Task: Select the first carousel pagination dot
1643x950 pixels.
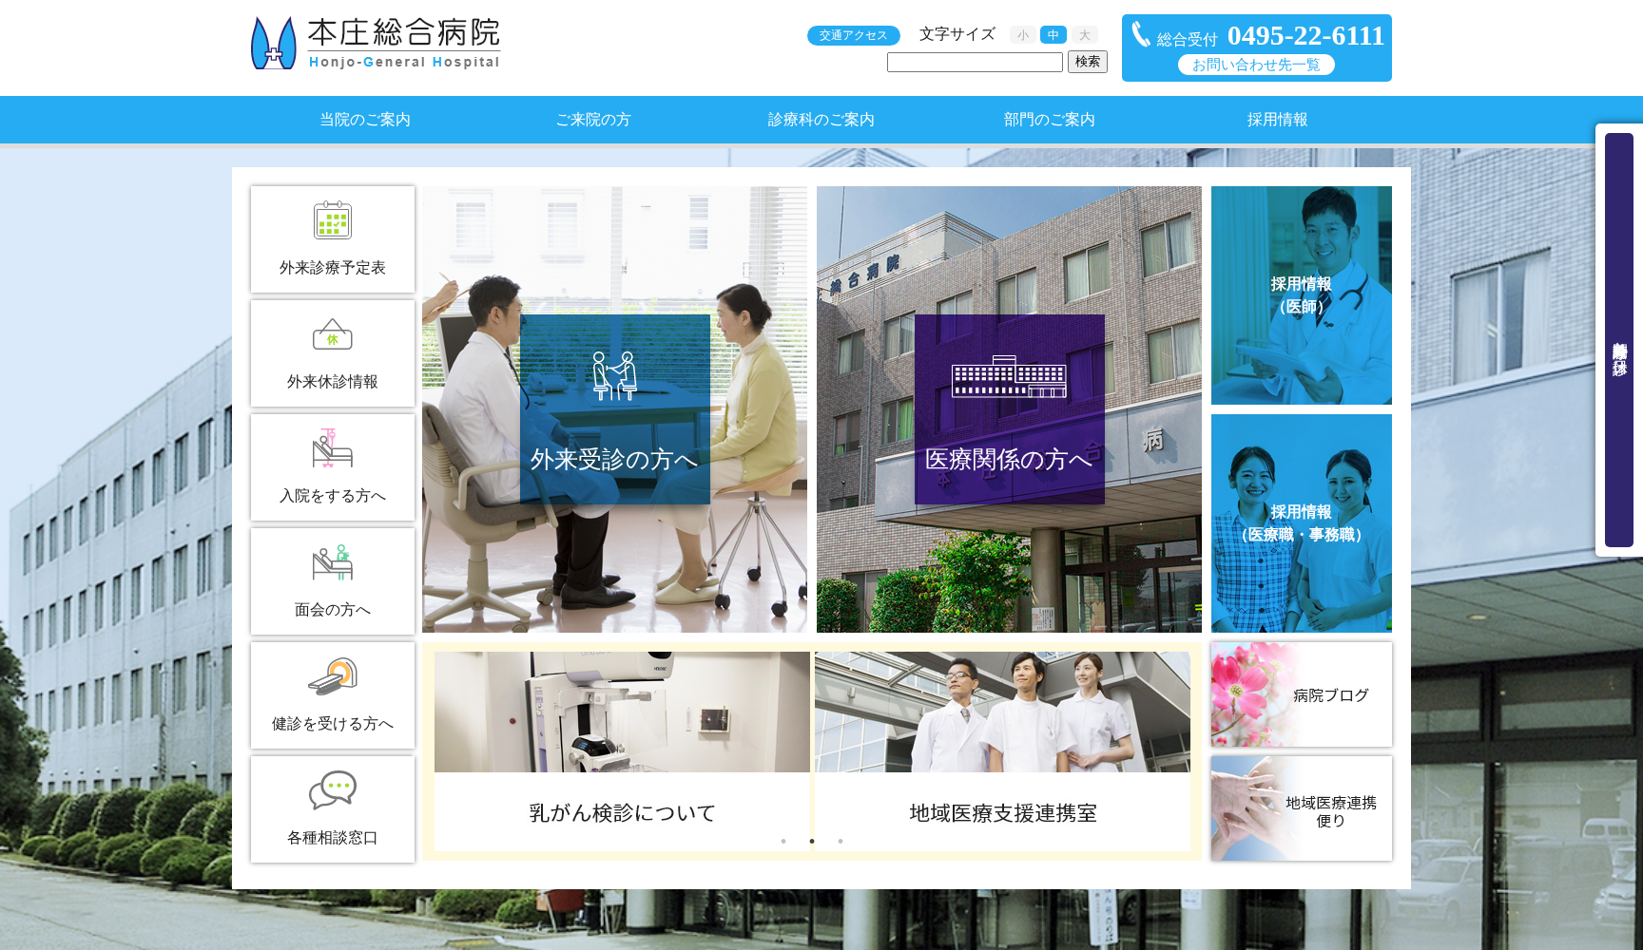Action: [x=783, y=841]
